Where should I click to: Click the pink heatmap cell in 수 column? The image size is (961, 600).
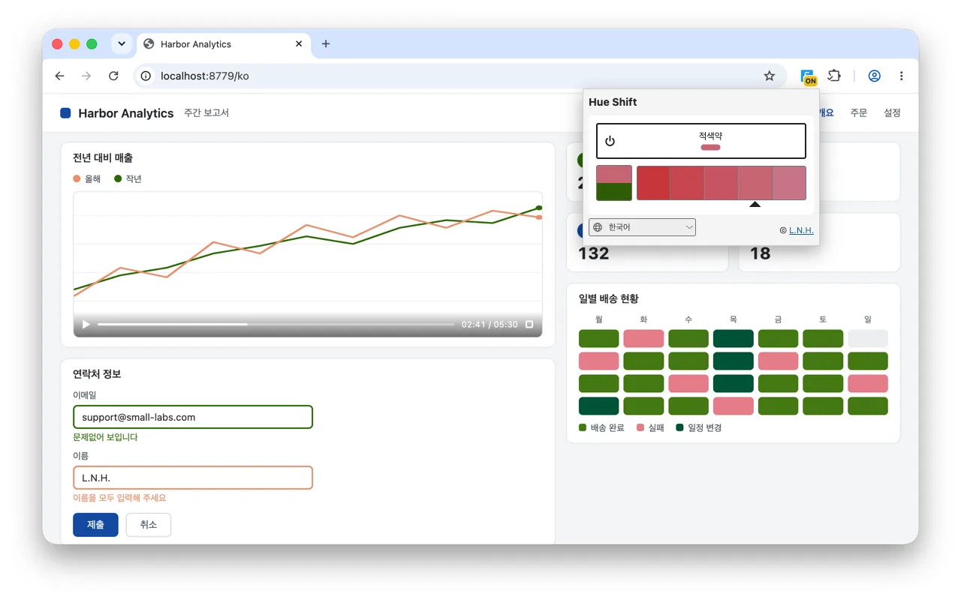[688, 383]
